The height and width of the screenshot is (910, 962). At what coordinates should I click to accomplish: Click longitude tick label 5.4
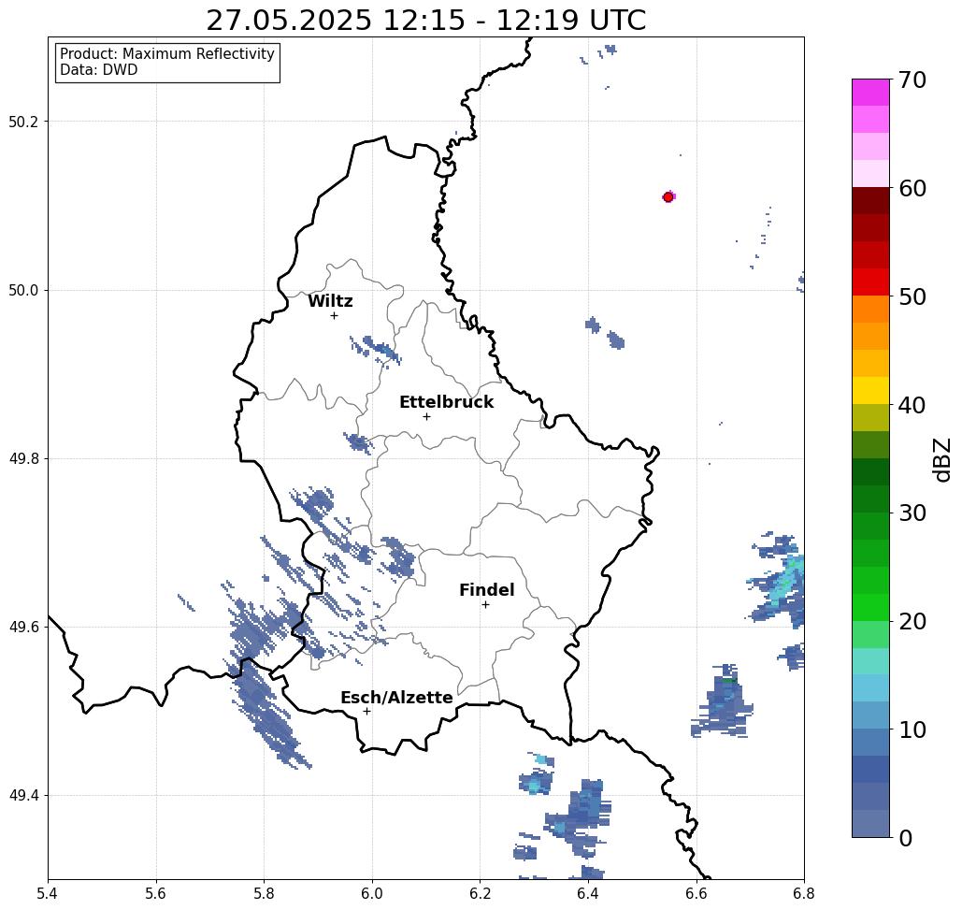click(48, 893)
